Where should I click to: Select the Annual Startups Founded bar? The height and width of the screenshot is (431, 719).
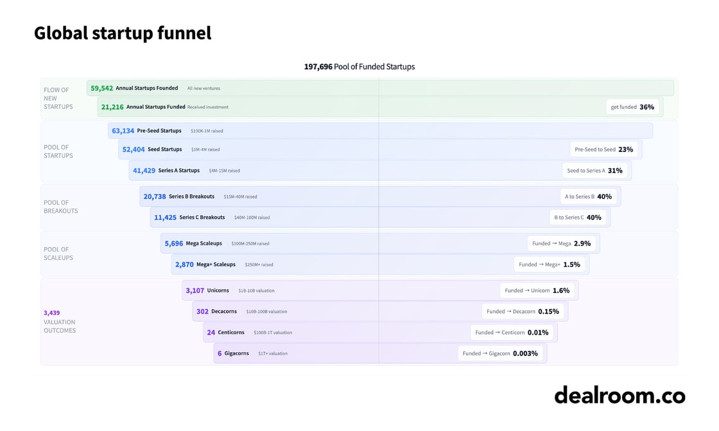click(x=380, y=89)
